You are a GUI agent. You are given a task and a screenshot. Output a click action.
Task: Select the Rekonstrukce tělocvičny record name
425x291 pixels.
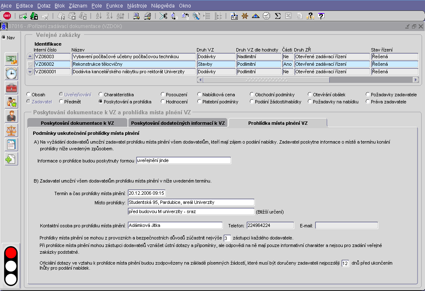coord(134,64)
